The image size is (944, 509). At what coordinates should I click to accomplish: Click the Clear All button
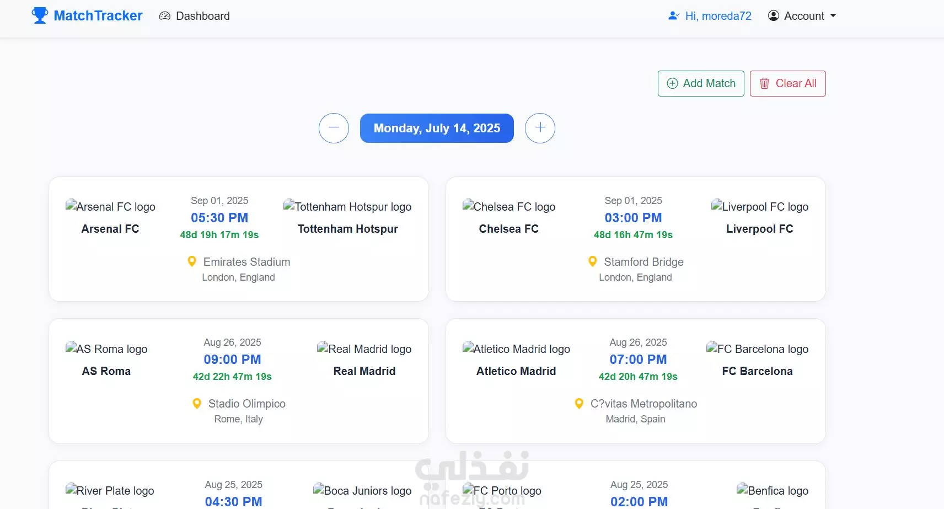pyautogui.click(x=787, y=83)
